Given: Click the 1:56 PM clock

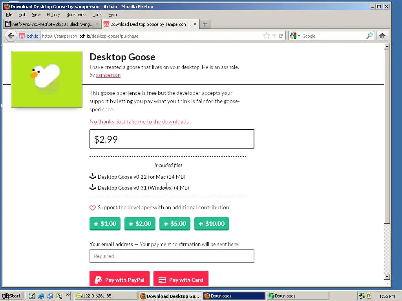Looking at the screenshot, I should (x=387, y=296).
